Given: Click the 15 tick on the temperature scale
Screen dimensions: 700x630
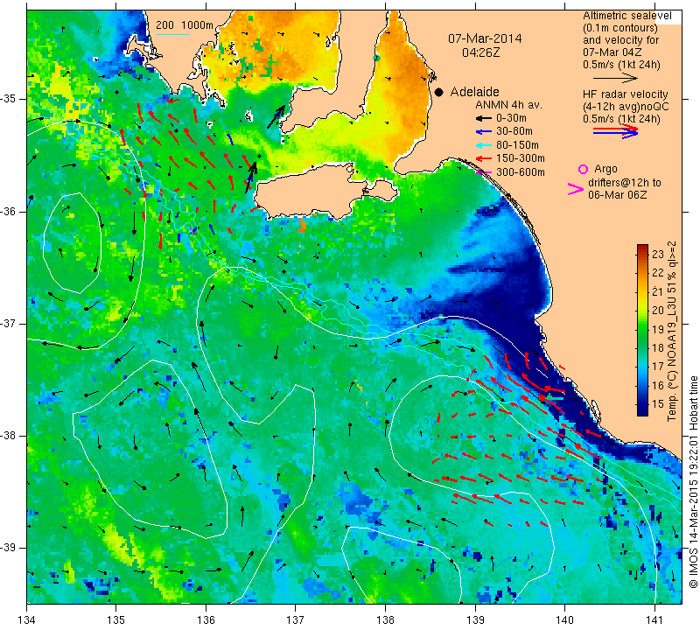Looking at the screenshot, I should (x=658, y=404).
